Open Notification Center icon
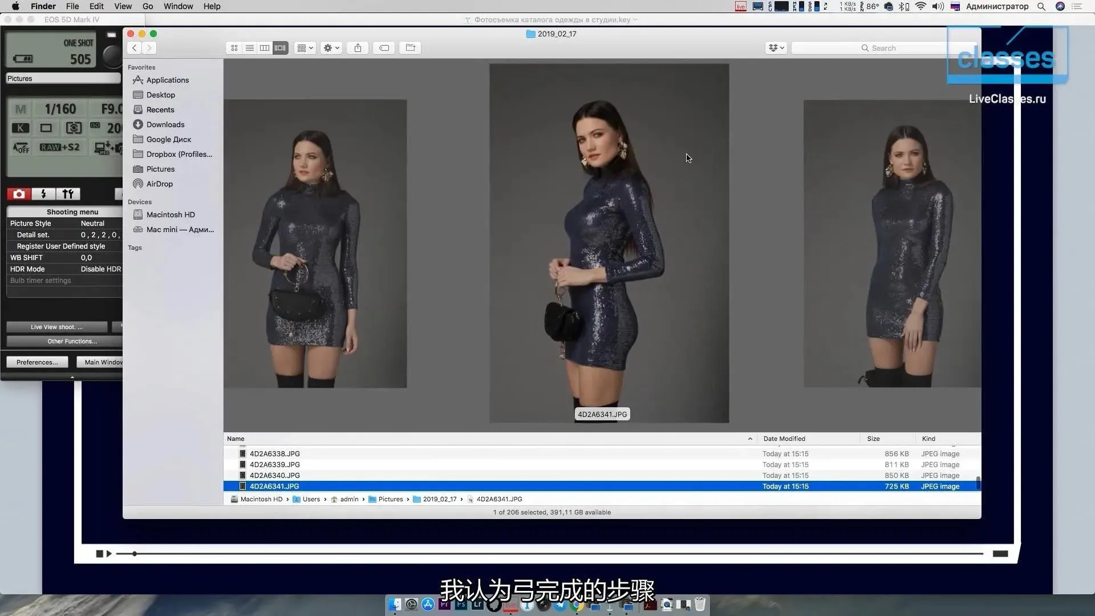 coord(1077,6)
